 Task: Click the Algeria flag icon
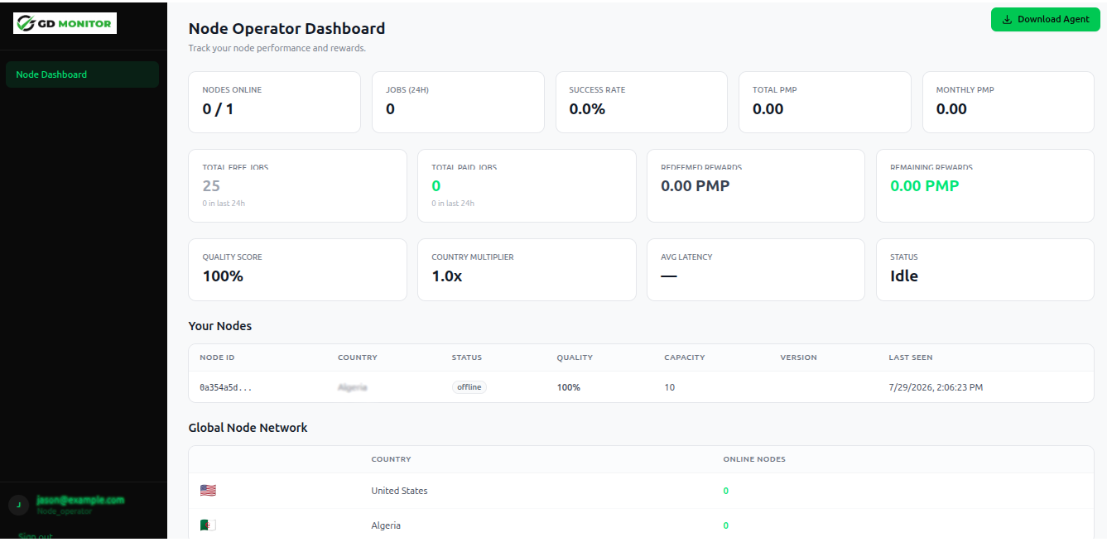(208, 525)
